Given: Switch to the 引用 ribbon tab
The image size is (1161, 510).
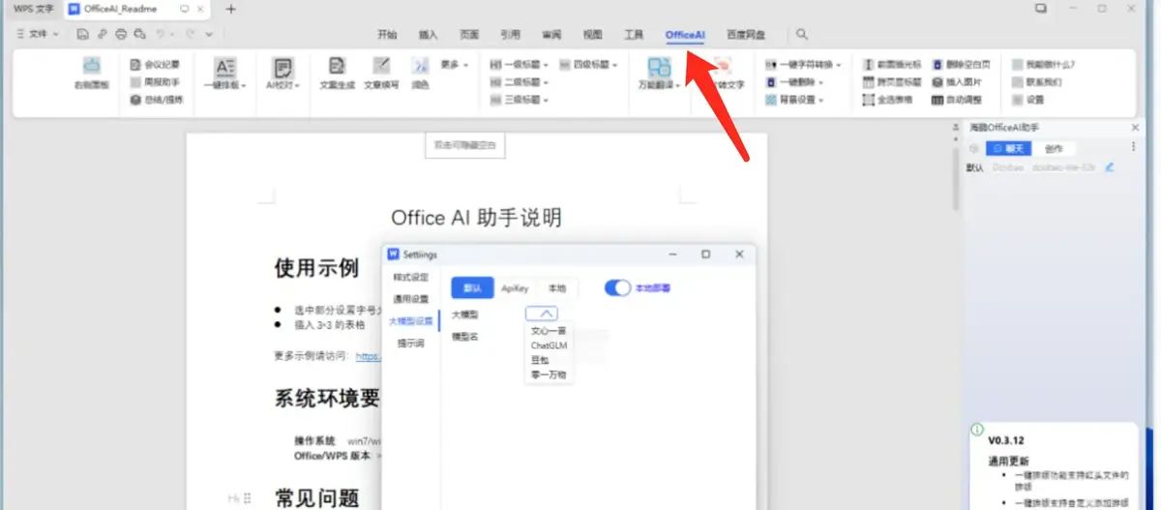Looking at the screenshot, I should tap(510, 34).
